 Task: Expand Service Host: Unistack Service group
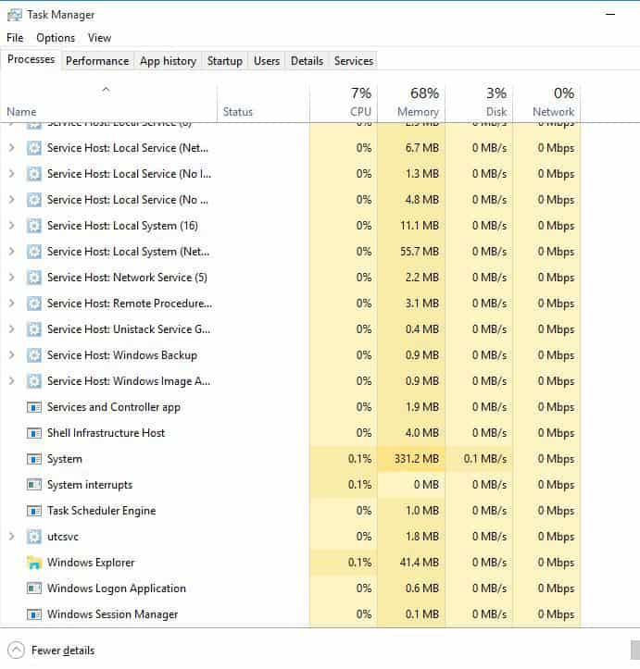click(x=11, y=329)
